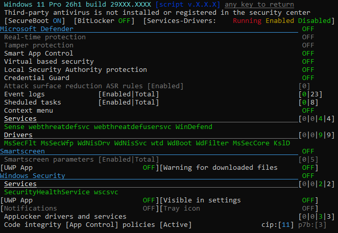Click the 'MsSecCore' driver name
The width and height of the screenshot is (338, 233).
(x=251, y=143)
